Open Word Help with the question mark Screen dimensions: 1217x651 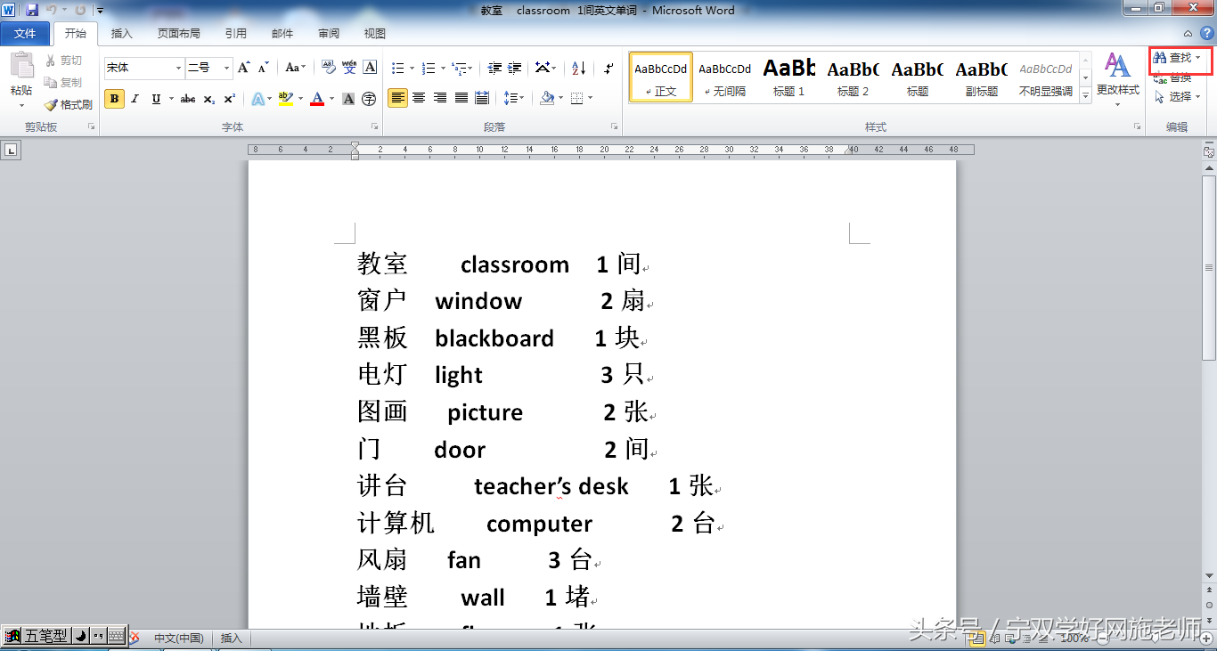tap(1206, 33)
